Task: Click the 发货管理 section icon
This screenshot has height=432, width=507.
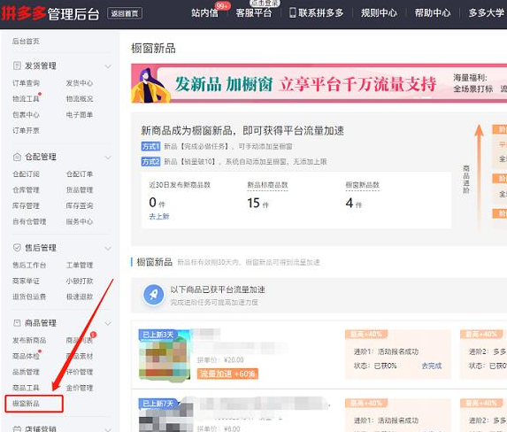Action: [x=17, y=66]
